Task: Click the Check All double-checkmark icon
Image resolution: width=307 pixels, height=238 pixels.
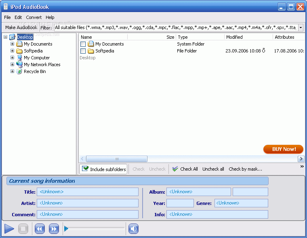Action: [175, 169]
